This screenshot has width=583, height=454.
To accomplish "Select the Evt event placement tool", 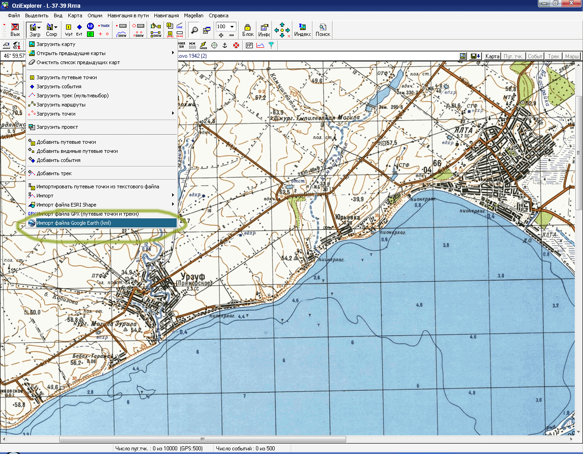I will click(79, 30).
